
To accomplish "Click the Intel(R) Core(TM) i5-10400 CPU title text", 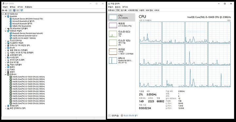I will (x=209, y=17).
